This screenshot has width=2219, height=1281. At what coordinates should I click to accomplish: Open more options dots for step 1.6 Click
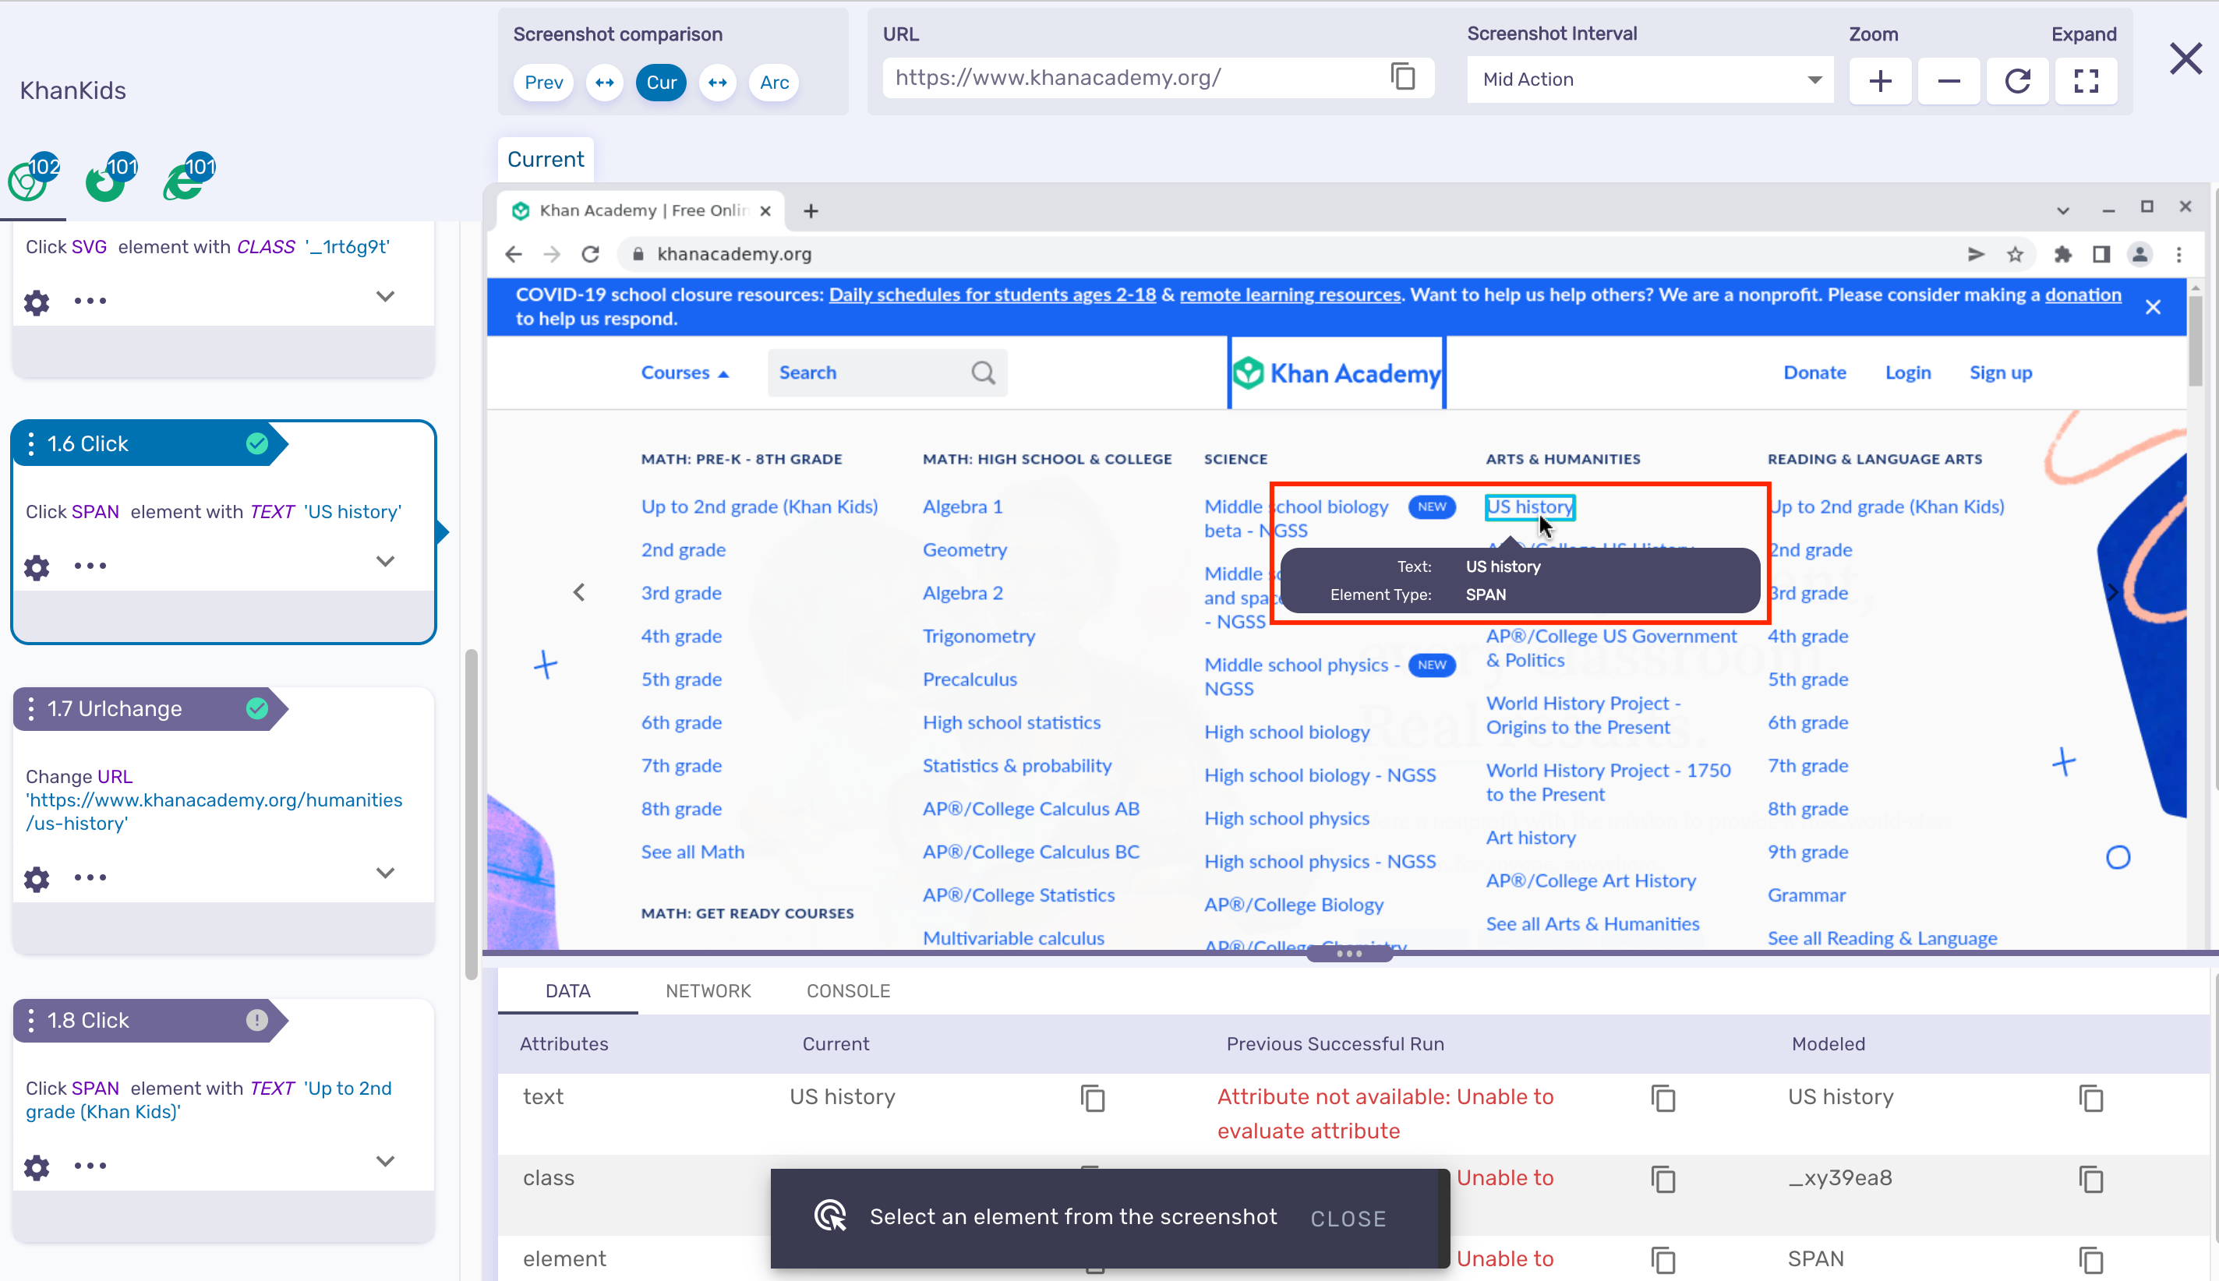pos(90,566)
